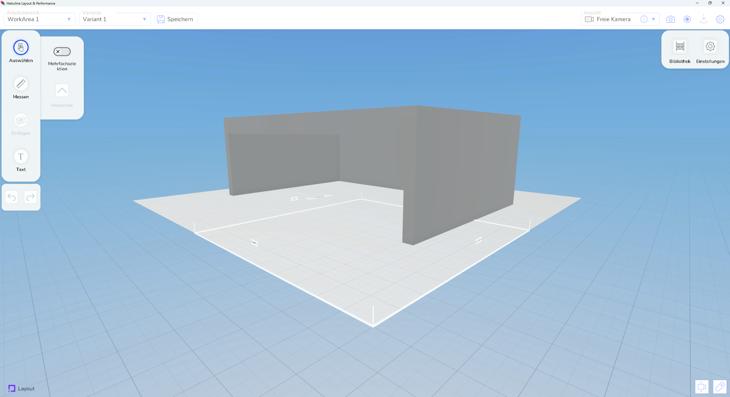Image resolution: width=730 pixels, height=397 pixels.
Task: Open the Variante Variant 1 dropdown
Action: pos(144,19)
